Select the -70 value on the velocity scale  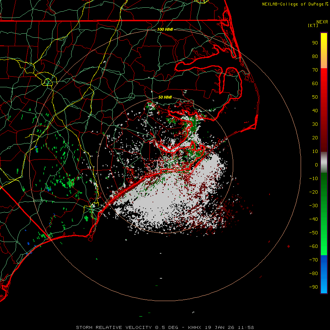click(x=313, y=260)
